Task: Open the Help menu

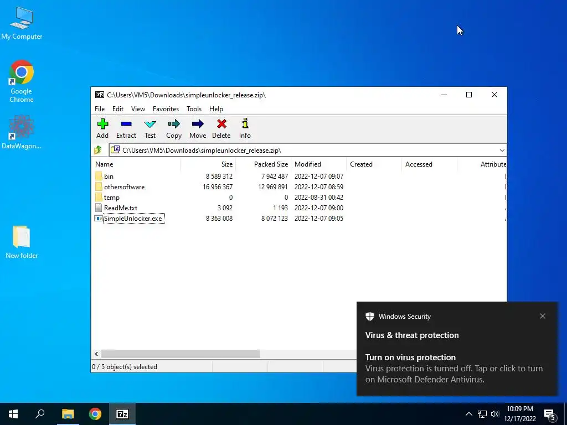Action: (216, 109)
